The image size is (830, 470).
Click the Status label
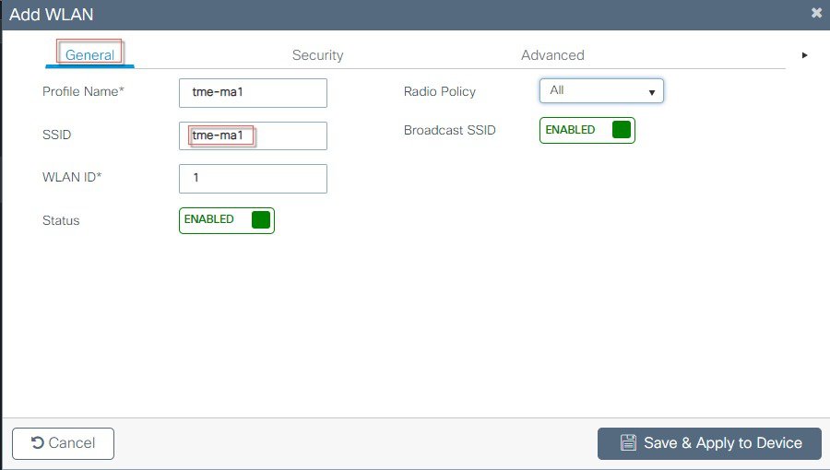click(x=61, y=220)
